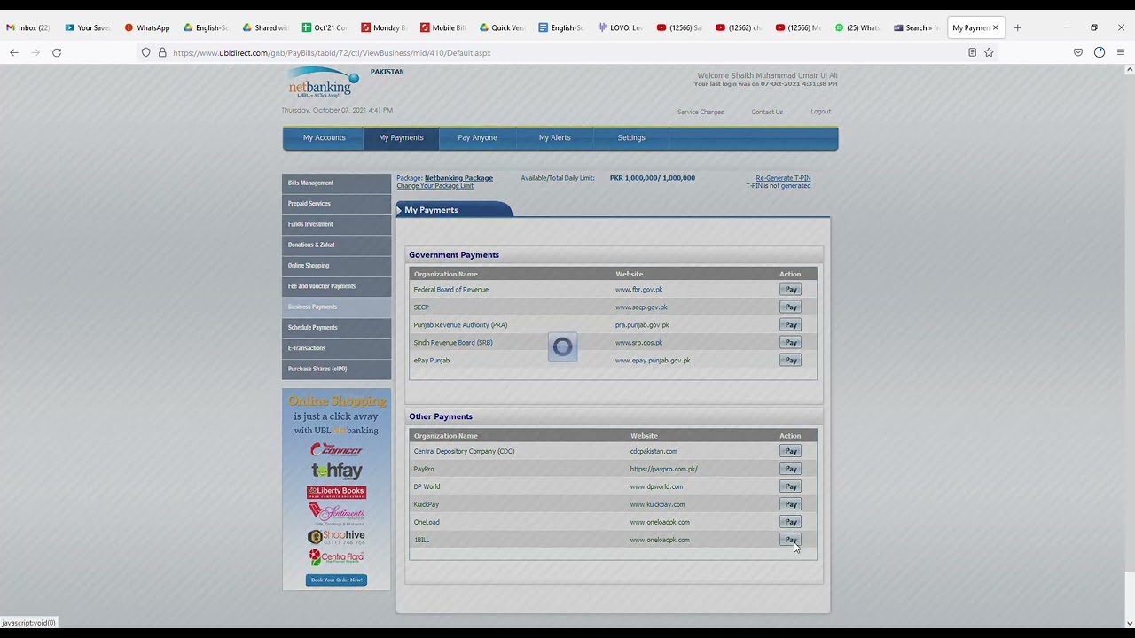Open Pay Anyone menu
This screenshot has height=638, width=1135.
click(477, 137)
